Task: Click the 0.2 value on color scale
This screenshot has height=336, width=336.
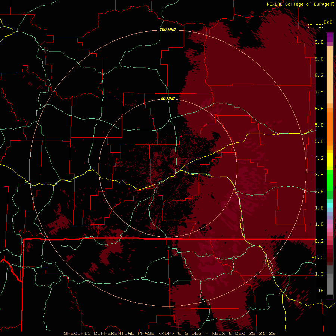Action: coord(319,241)
